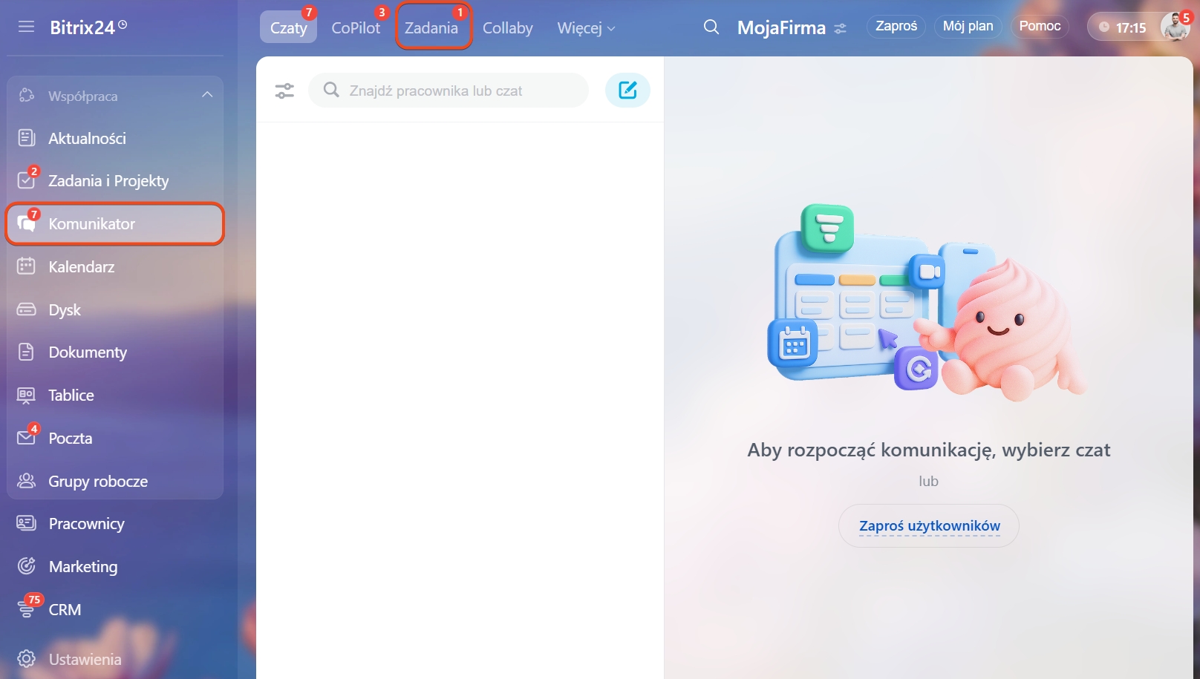Select Komunikator in the sidebar
This screenshot has width=1200, height=679.
point(115,224)
